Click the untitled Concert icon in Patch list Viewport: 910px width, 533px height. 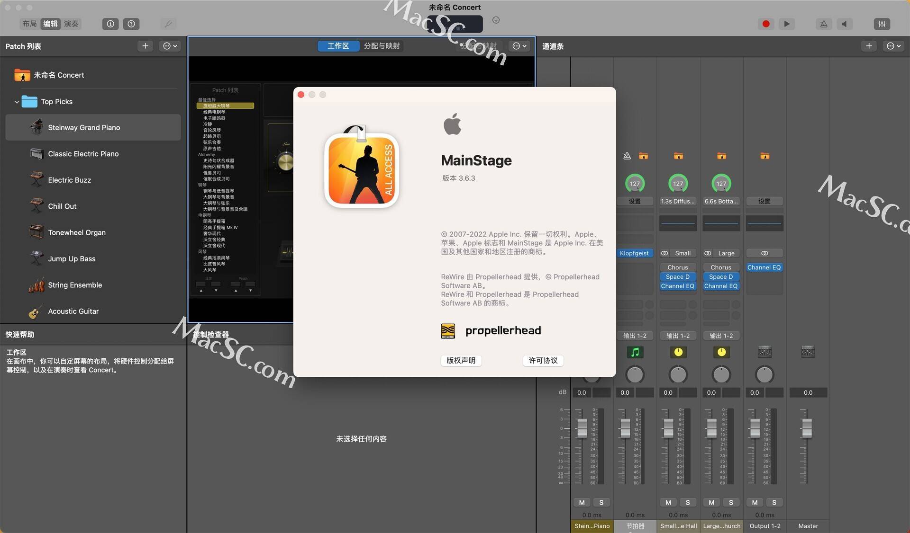pos(22,75)
